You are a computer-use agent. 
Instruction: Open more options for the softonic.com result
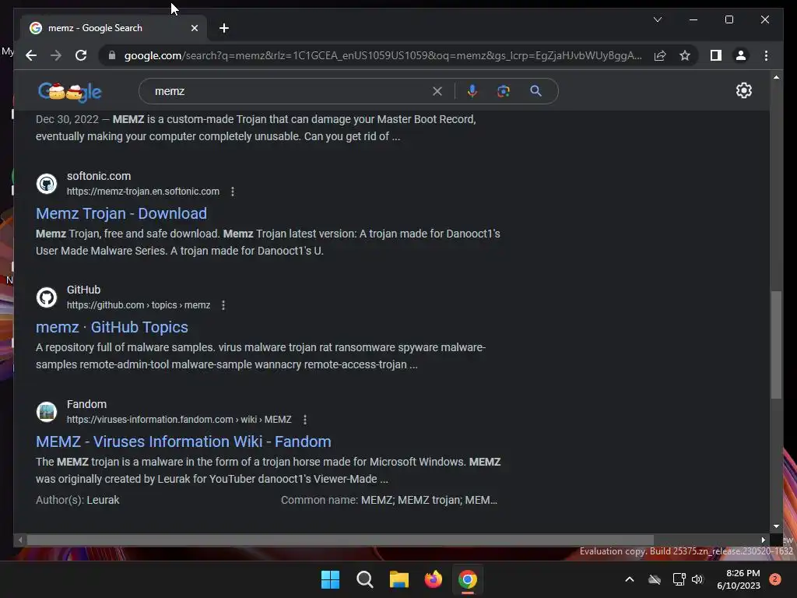pyautogui.click(x=233, y=192)
